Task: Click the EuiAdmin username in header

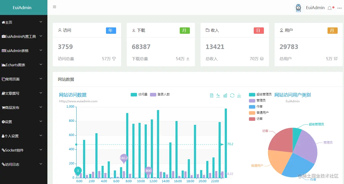Action: tap(315, 8)
